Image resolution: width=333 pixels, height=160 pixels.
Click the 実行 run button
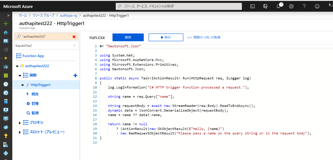[166, 37]
